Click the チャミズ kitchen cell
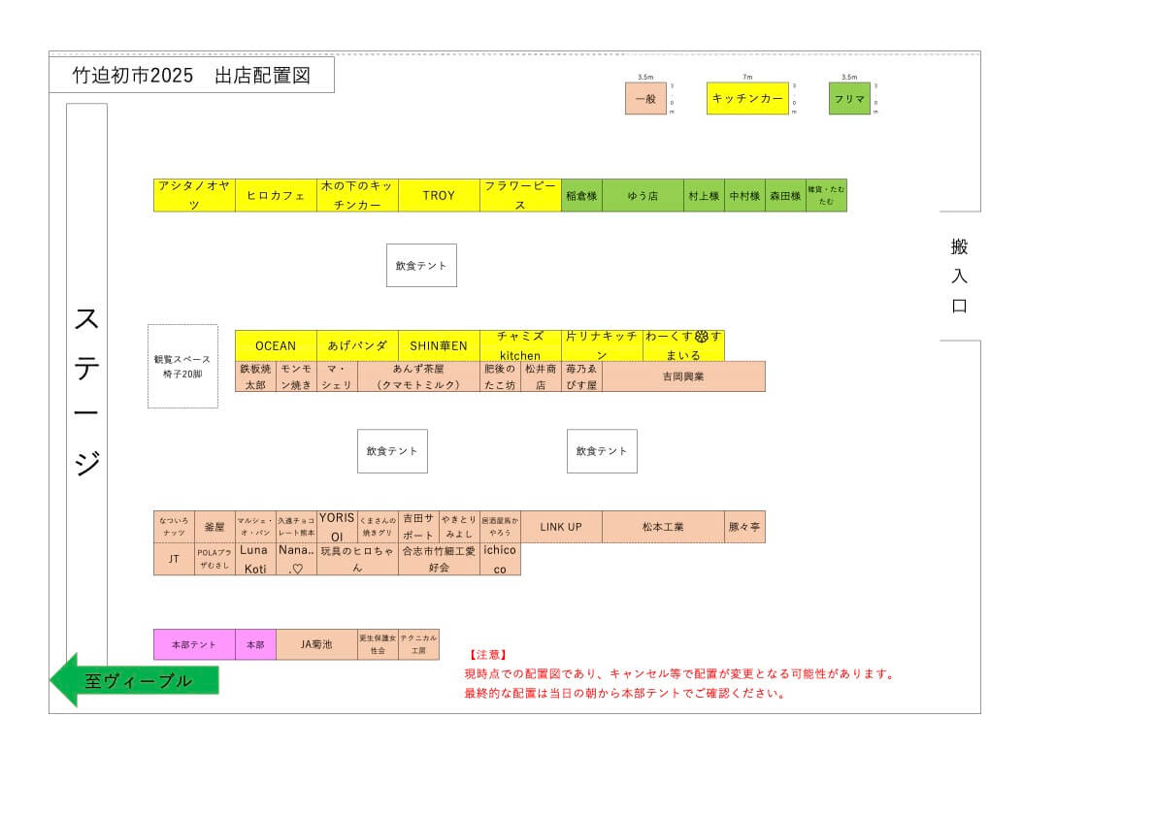 click(x=521, y=345)
